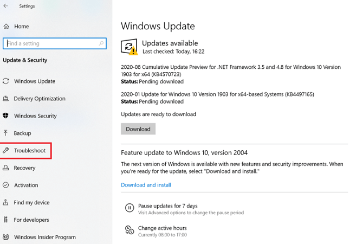The height and width of the screenshot is (244, 356).
Task: Open Change active hours option
Action: point(163,228)
